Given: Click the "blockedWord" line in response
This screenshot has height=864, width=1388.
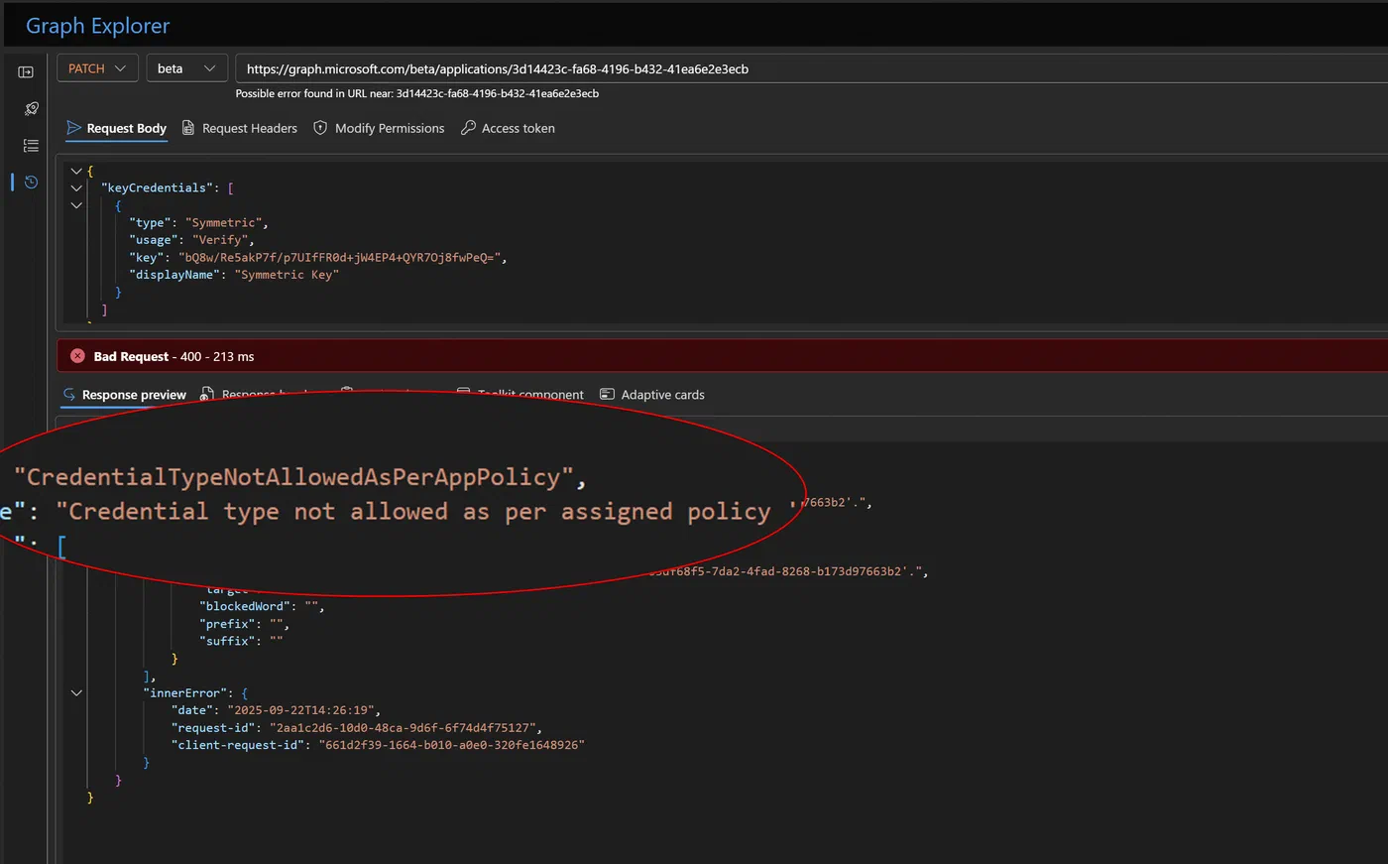Looking at the screenshot, I should tap(262, 606).
